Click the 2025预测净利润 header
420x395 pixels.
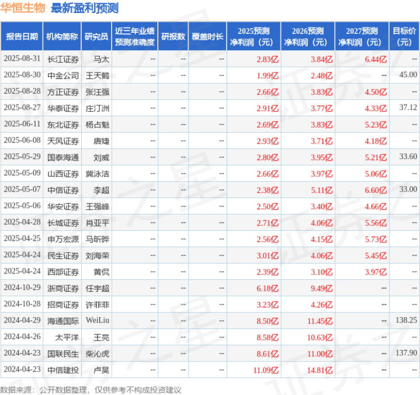coord(254,36)
